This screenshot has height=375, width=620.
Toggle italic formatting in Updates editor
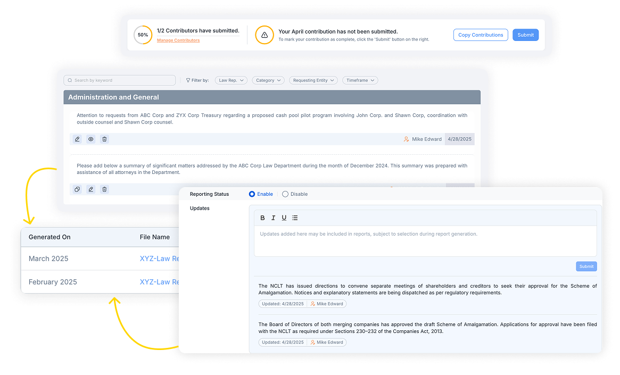point(273,218)
